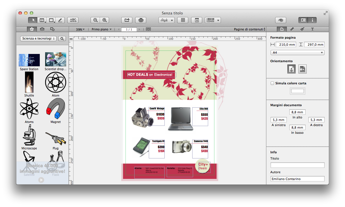Image resolution: width=345 pixels, height=207 pixels.
Task: Open the ABC text check tool
Action: click(73, 20)
